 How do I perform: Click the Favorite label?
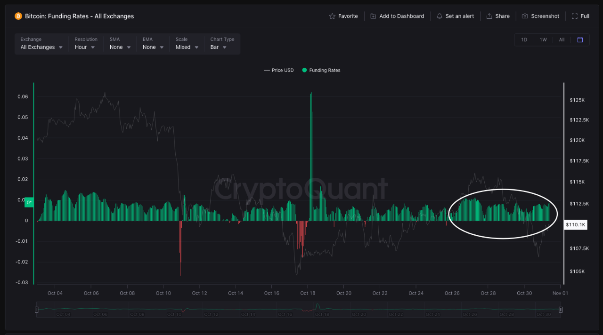pos(348,16)
